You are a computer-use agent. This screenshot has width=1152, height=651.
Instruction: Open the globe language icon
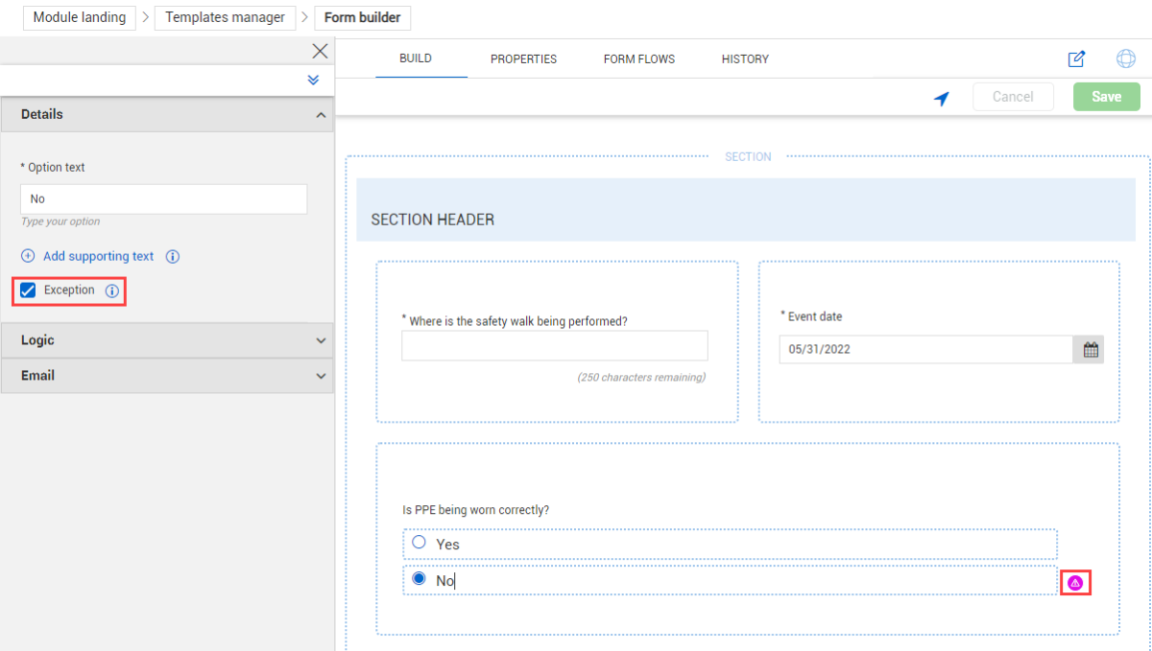click(1125, 59)
